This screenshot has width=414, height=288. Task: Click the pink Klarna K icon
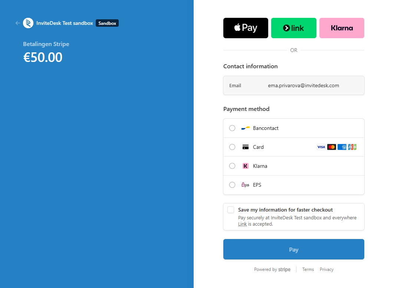point(246,166)
